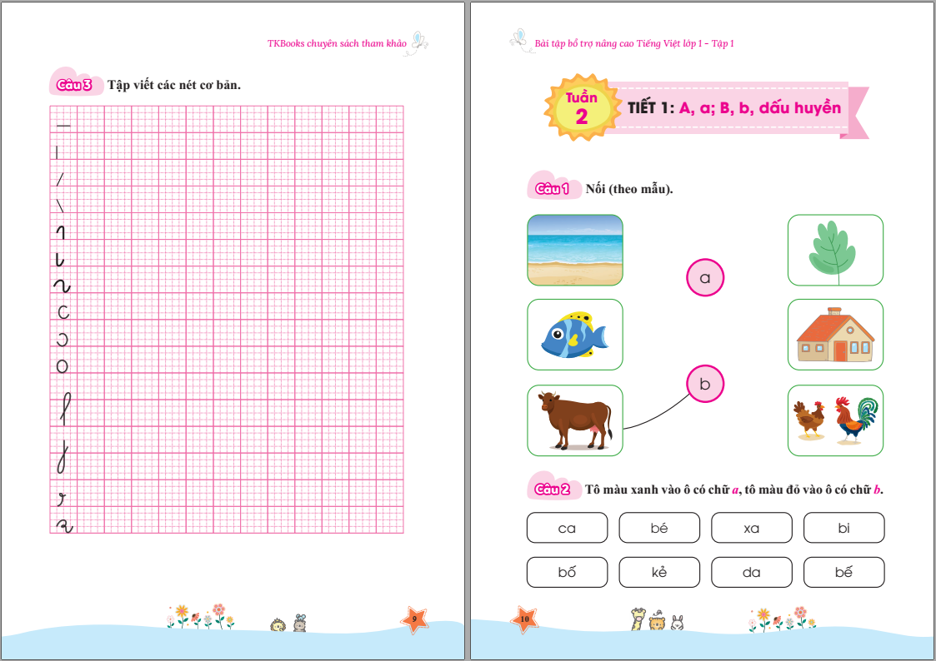Click the brown cow picture
Image resolution: width=936 pixels, height=661 pixels.
coord(575,420)
